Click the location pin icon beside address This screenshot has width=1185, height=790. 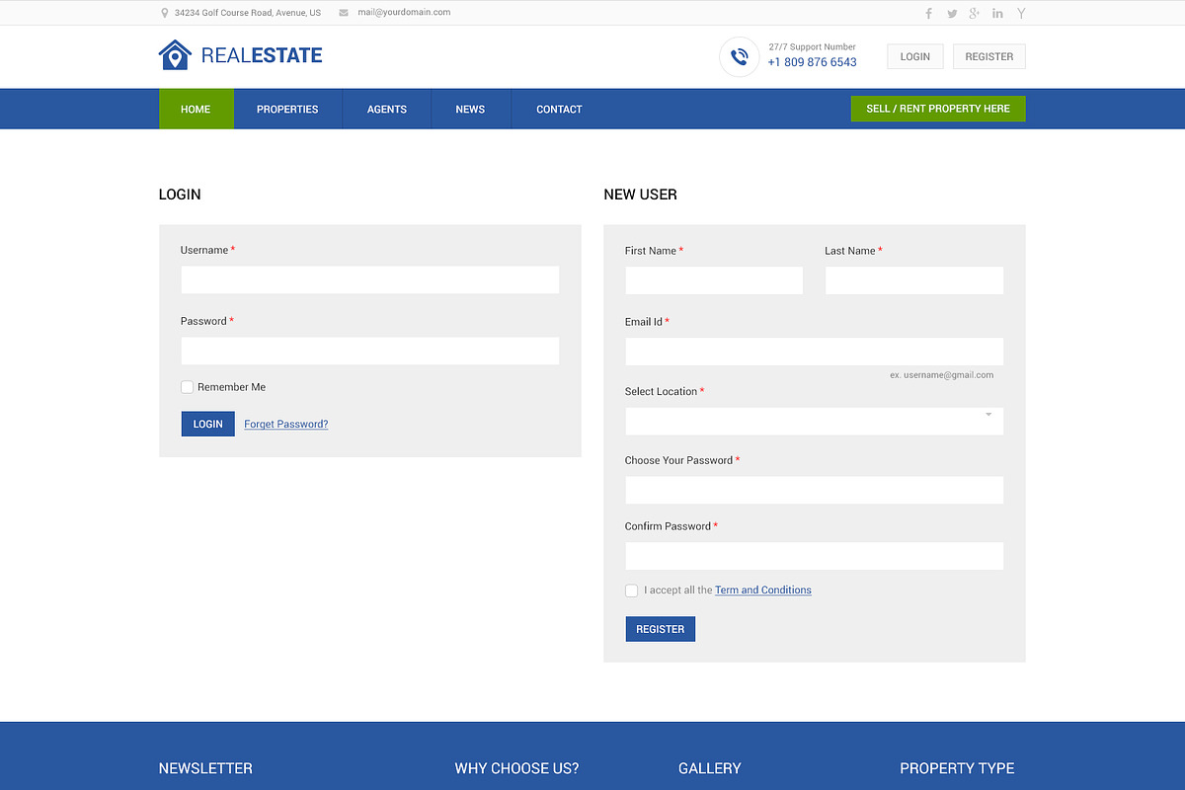[x=165, y=13]
